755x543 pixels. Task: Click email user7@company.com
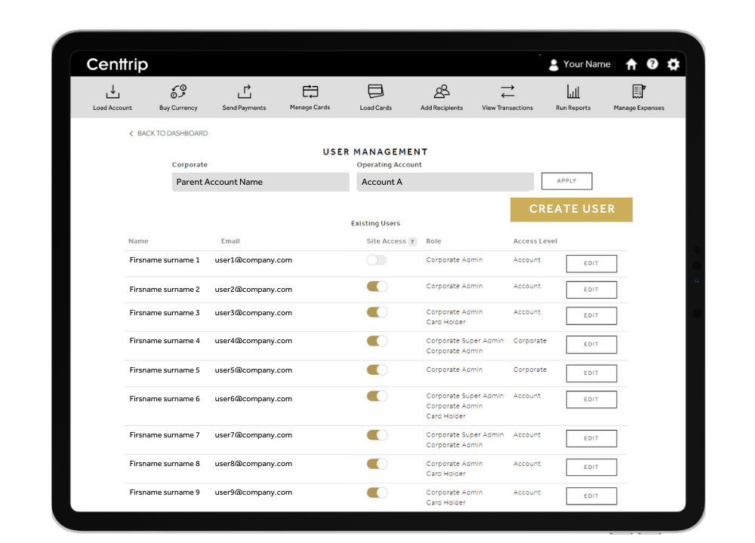tap(253, 435)
